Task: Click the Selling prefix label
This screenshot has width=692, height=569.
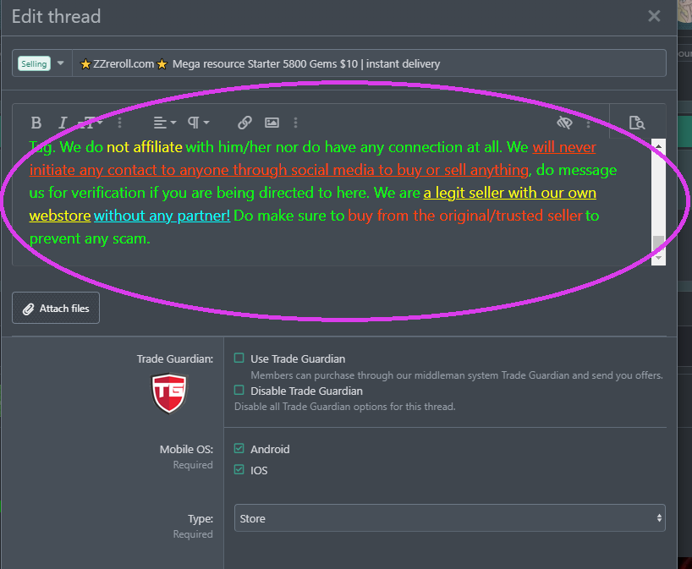Action: (34, 63)
